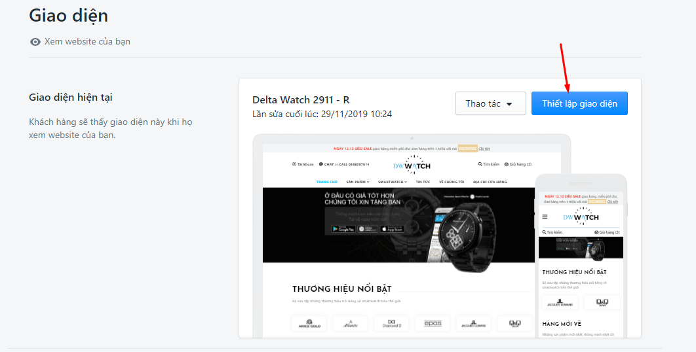Click Tìm kiếm in the mobile preview
696x352 pixels.
(552, 232)
